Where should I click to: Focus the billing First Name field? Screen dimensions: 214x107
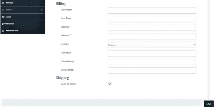[152, 10]
